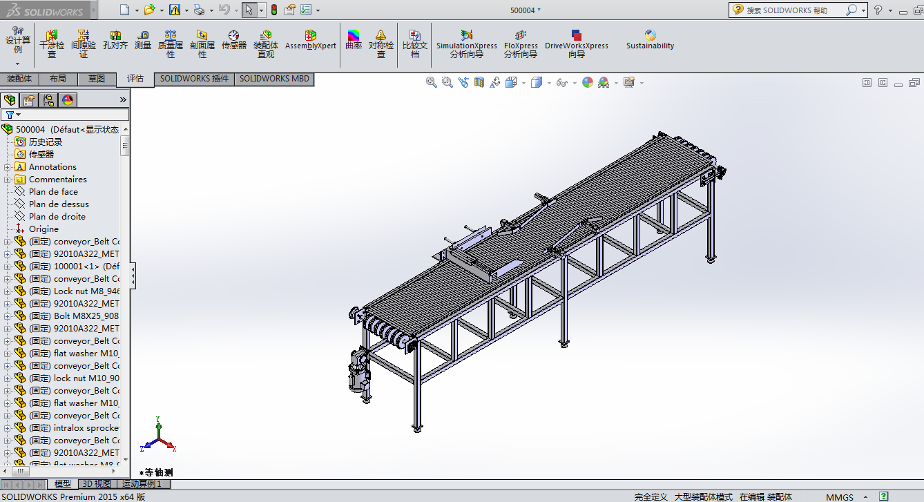Toggle the Select arrow tool

coord(249,10)
